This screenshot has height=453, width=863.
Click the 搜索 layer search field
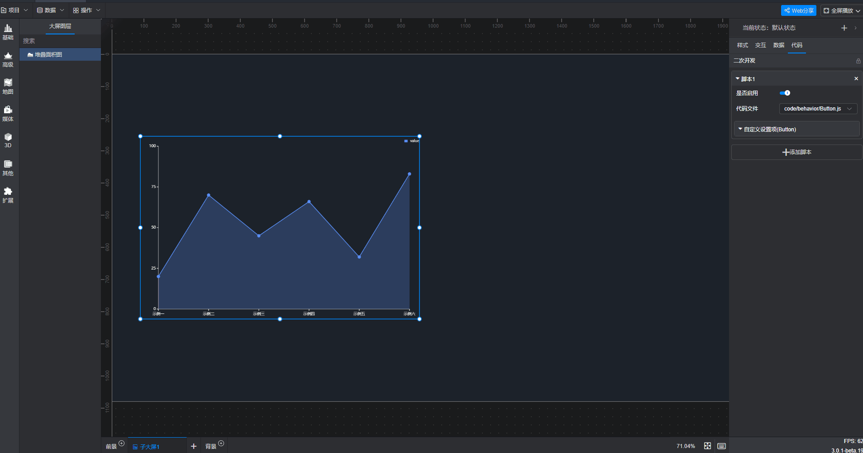coord(60,41)
